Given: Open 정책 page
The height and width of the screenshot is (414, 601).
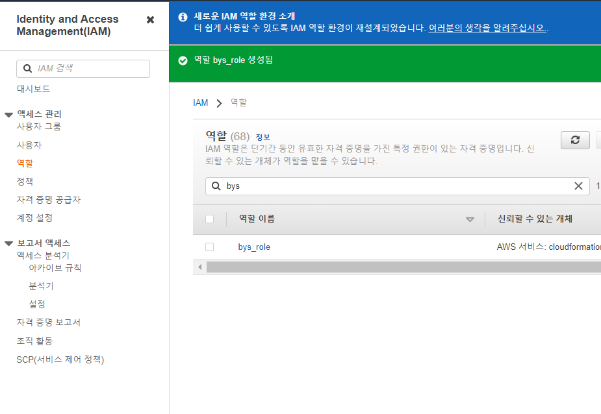Looking at the screenshot, I should 25,181.
